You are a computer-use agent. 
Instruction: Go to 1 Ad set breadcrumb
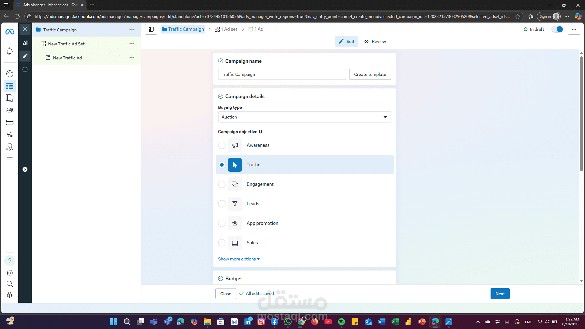[x=226, y=29]
